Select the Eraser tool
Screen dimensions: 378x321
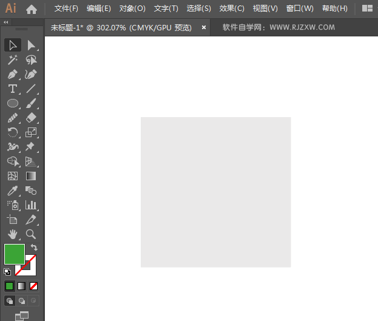point(31,118)
